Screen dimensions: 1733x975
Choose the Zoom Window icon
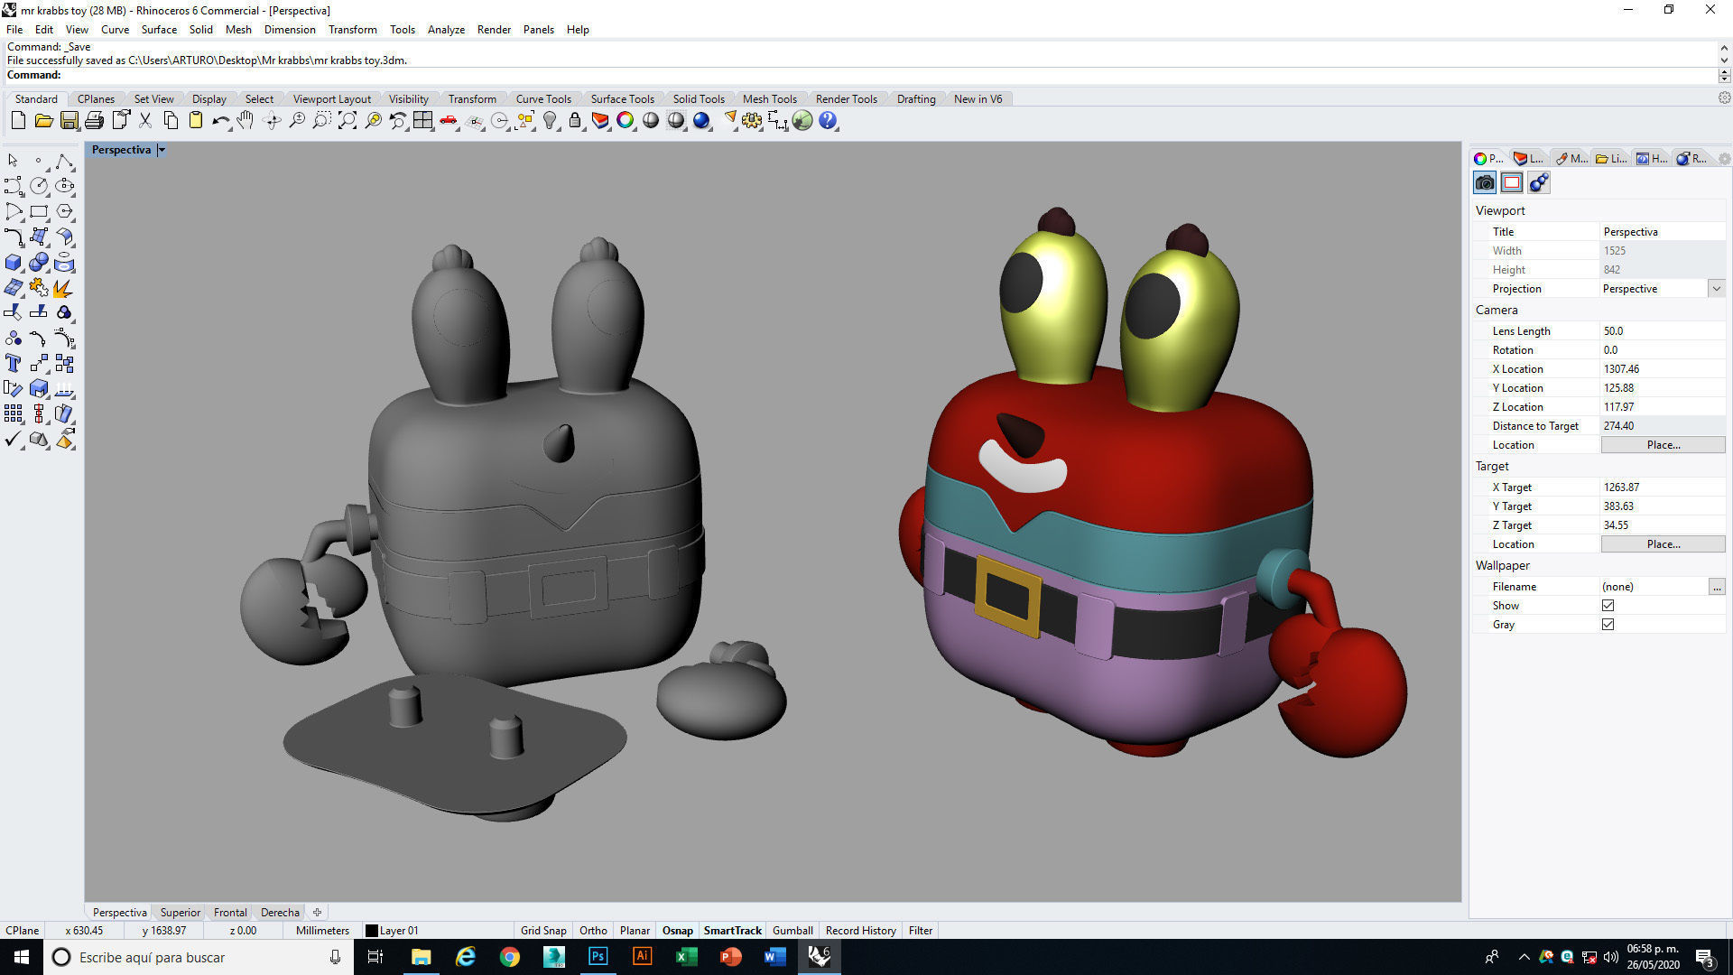tap(321, 120)
